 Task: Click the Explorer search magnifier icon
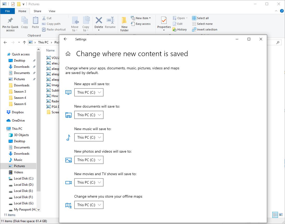coord(278,42)
